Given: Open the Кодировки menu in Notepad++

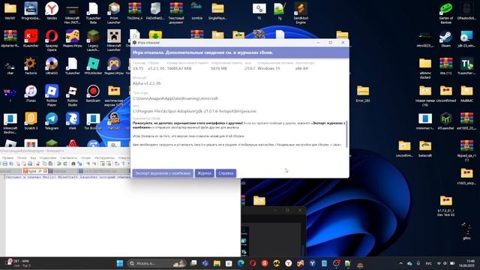Looking at the screenshot, I should pos(48,158).
